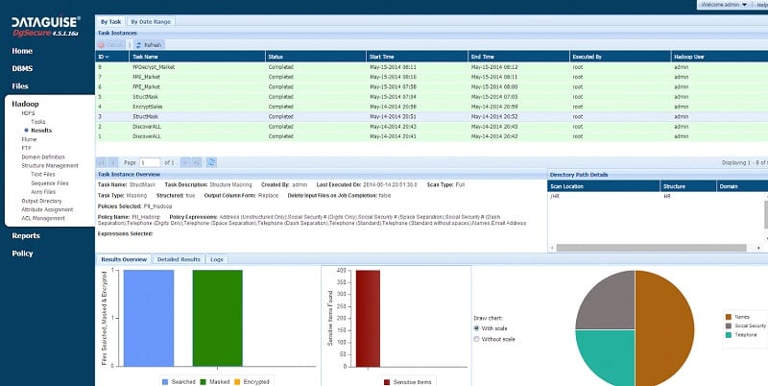Click the Telephone legend color marker
Screen dimensions: 768x386
point(729,334)
